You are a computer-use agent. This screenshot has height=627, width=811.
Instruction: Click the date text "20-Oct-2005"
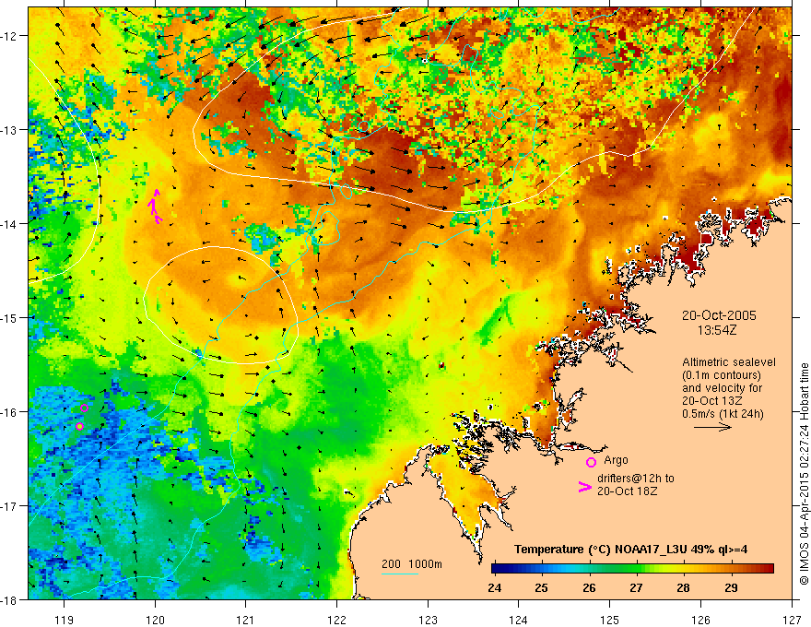point(719,315)
